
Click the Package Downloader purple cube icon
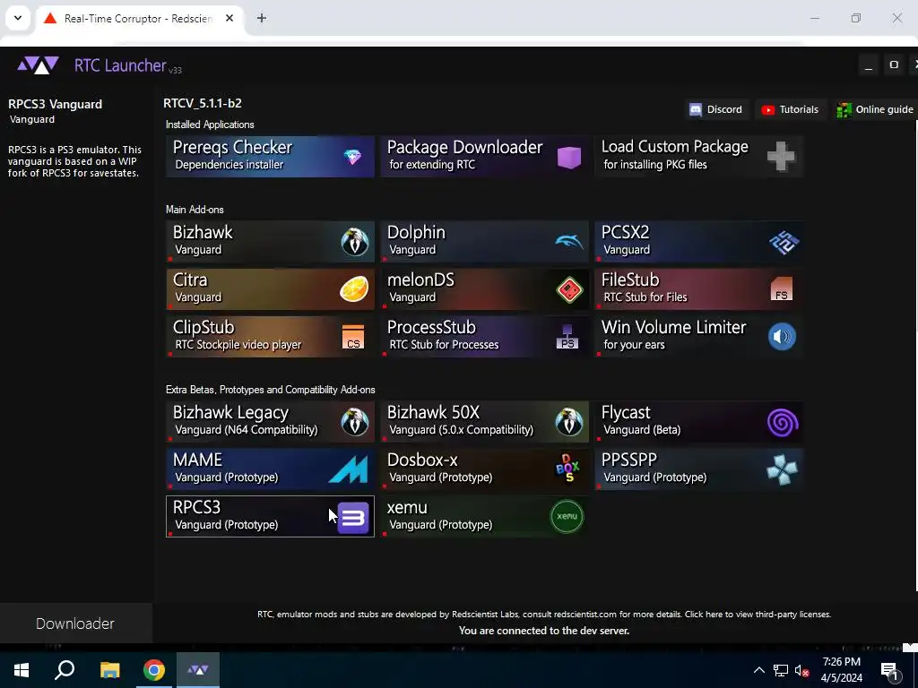click(x=568, y=158)
